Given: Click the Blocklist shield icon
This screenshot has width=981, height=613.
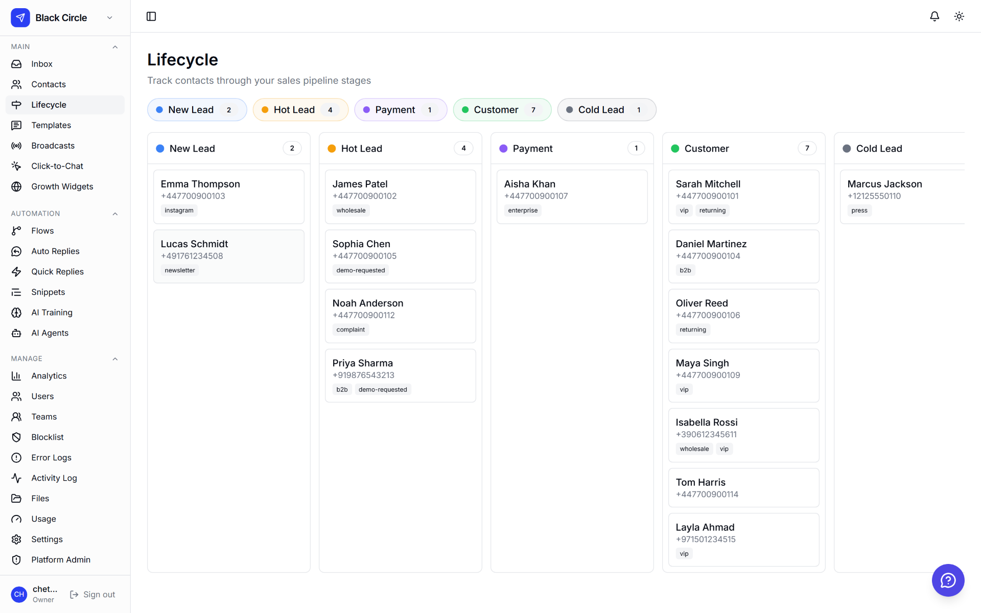Looking at the screenshot, I should tap(16, 437).
